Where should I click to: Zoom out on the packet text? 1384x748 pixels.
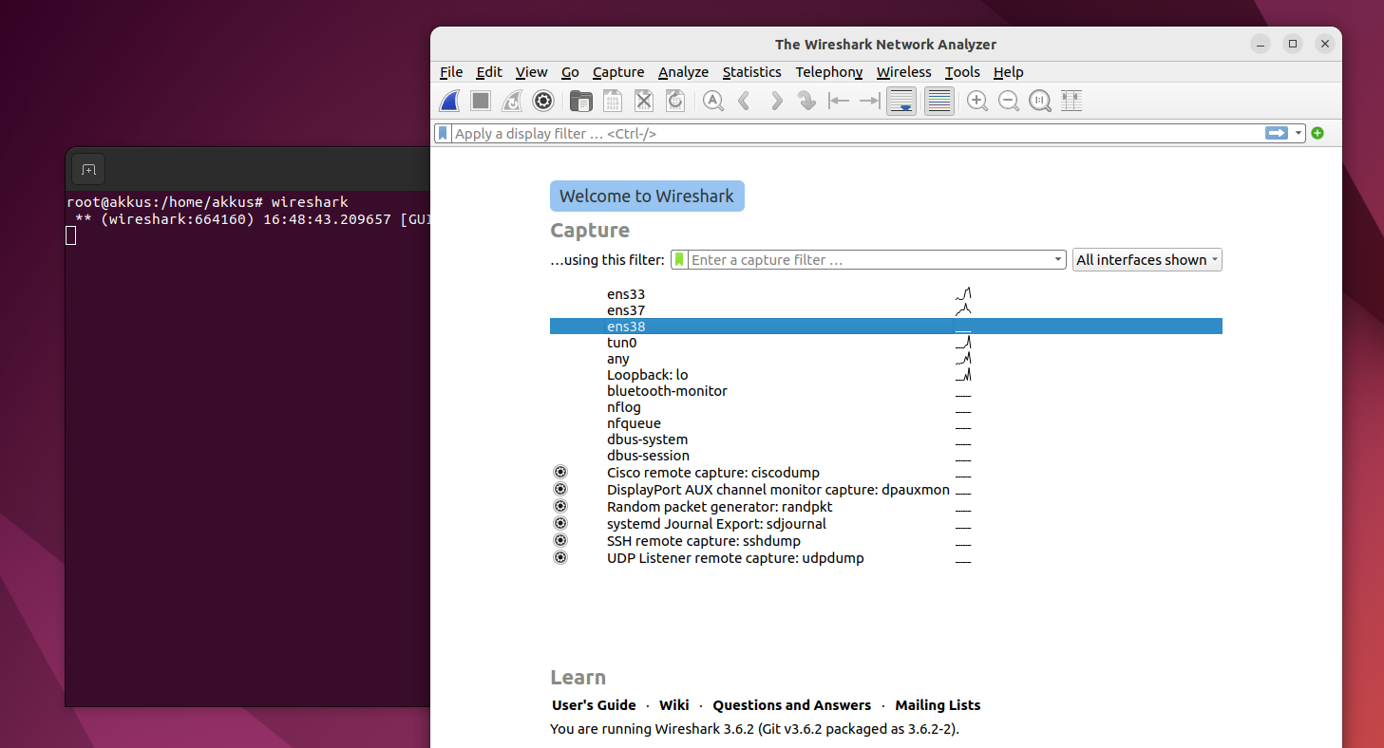pos(1009,101)
